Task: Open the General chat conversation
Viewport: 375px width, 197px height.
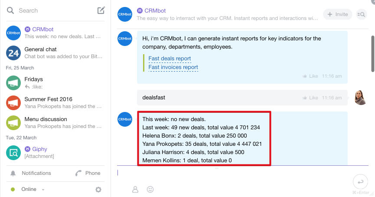Action: tap(55, 53)
